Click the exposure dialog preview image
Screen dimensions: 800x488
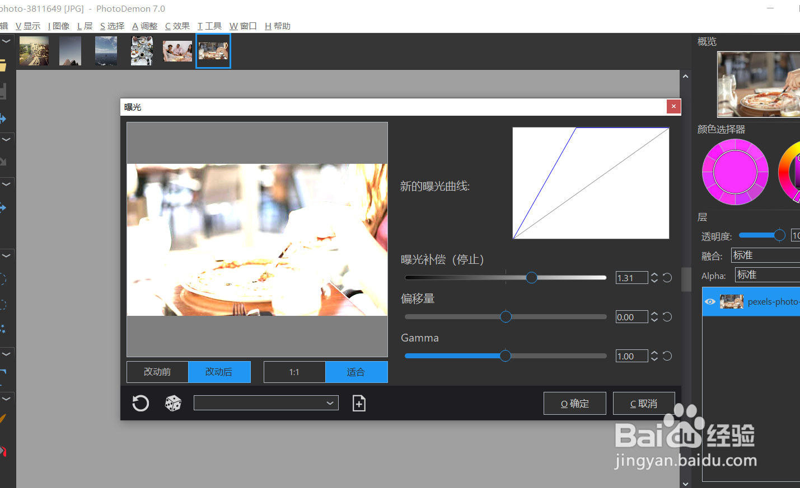coord(258,240)
